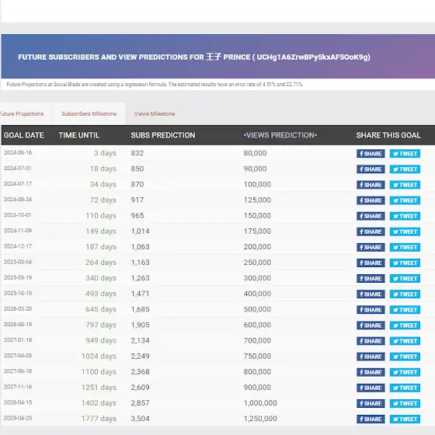Select the goal date 2027-11-16
Viewport: 435px width, 435px height.
tap(18, 387)
